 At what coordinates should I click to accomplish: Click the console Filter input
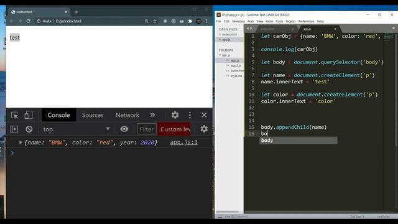147,129
